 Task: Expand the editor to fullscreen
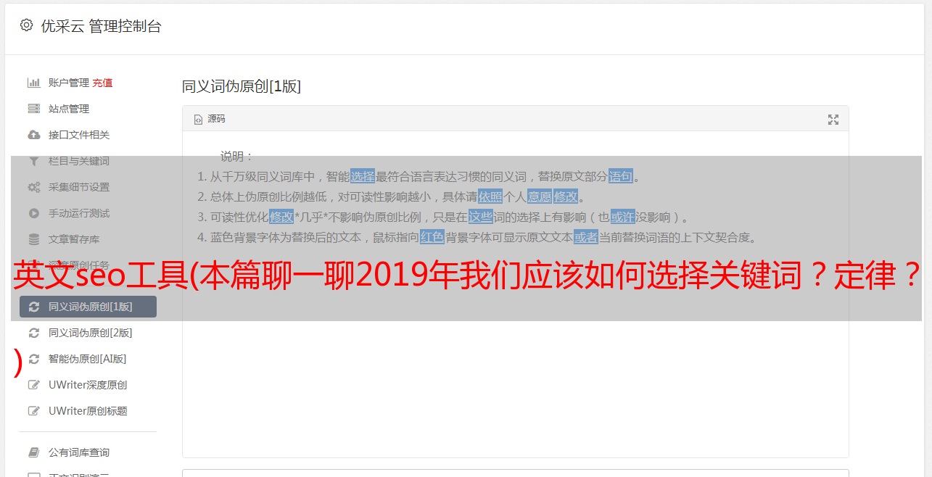[x=833, y=120]
